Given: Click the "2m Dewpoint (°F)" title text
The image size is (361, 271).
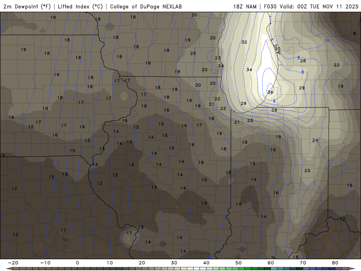Looking at the screenshot, I should coord(27,6).
